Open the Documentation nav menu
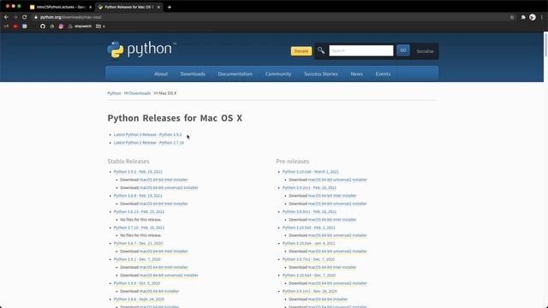The width and height of the screenshot is (548, 308). pos(235,74)
